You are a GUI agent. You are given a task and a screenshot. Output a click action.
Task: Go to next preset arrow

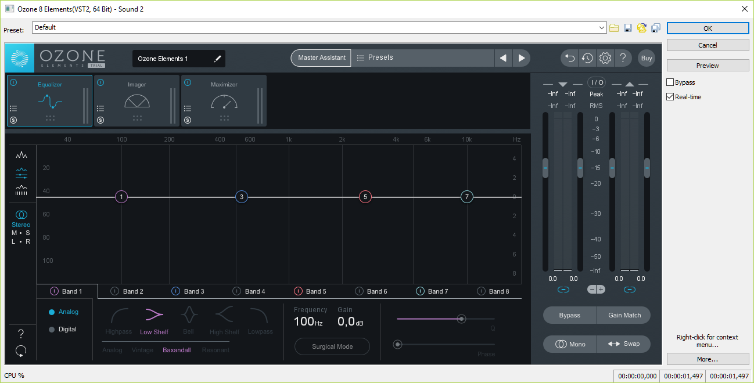[521, 58]
